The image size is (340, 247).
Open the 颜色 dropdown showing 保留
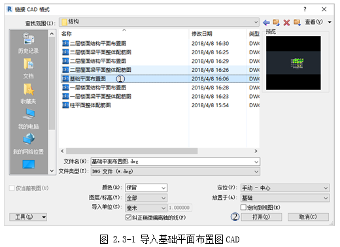click(x=146, y=188)
